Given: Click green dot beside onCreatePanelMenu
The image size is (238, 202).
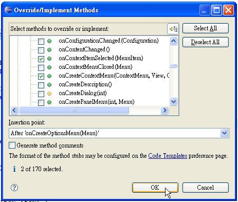Looking at the screenshot, I should (x=49, y=102).
